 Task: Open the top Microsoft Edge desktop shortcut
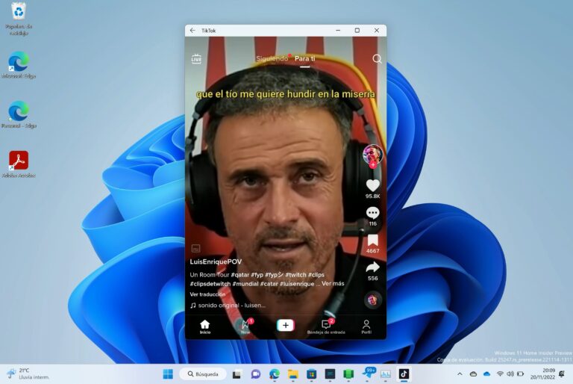(19, 65)
